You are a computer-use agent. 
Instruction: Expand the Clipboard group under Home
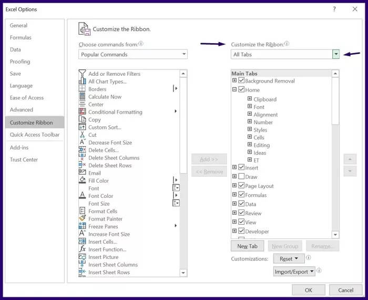tap(250, 99)
